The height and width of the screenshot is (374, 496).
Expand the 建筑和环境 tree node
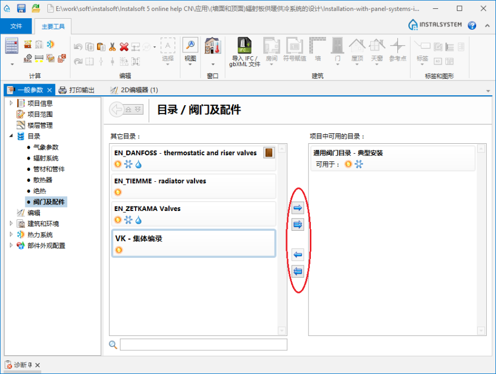click(x=11, y=224)
